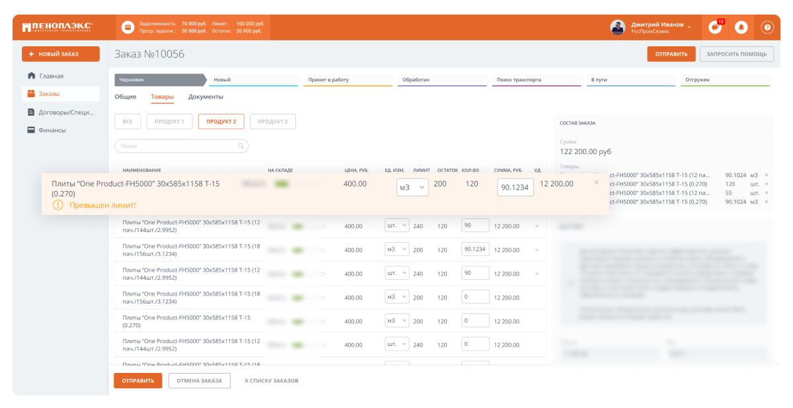Click the НАИМЕНОВАНИЕ column header
793x408 pixels.
(x=141, y=170)
